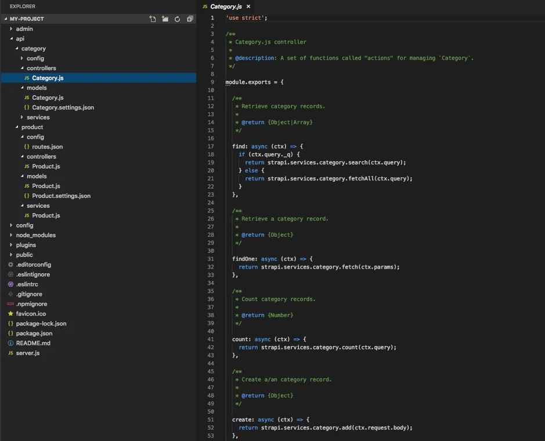The width and height of the screenshot is (545, 441).
Task: Expand the public folder
Action: [x=11, y=255]
